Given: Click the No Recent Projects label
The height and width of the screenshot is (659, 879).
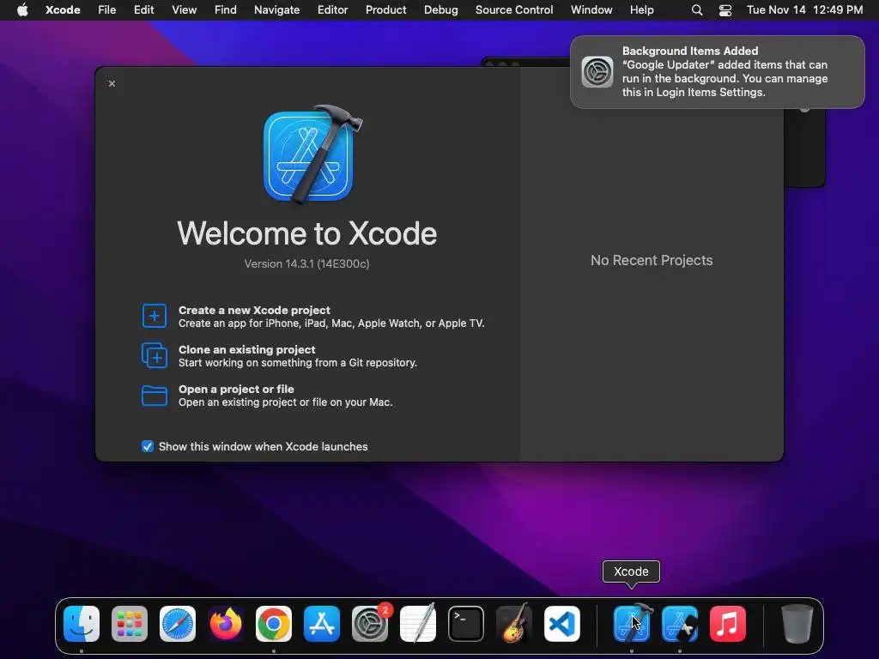Looking at the screenshot, I should pos(652,260).
